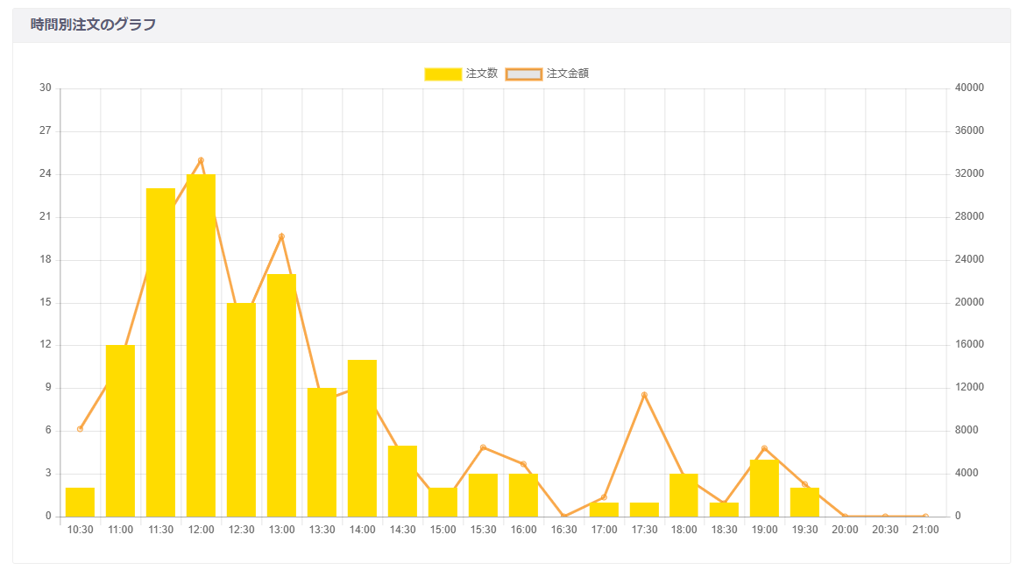
Task: Select the 15:30 order amount line point
Action: click(x=483, y=447)
